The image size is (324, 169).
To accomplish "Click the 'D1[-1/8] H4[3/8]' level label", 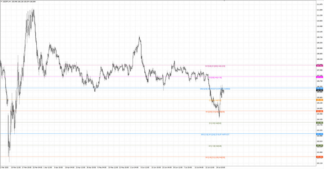I will [x=215, y=146].
